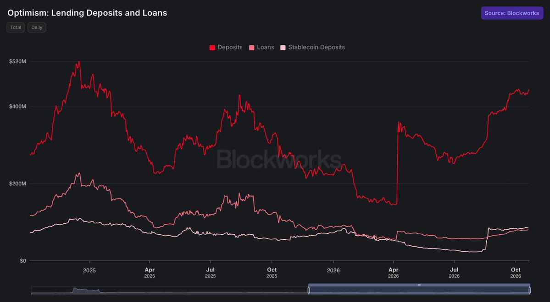
Task: Click the Daily interval pill
Action: point(37,27)
